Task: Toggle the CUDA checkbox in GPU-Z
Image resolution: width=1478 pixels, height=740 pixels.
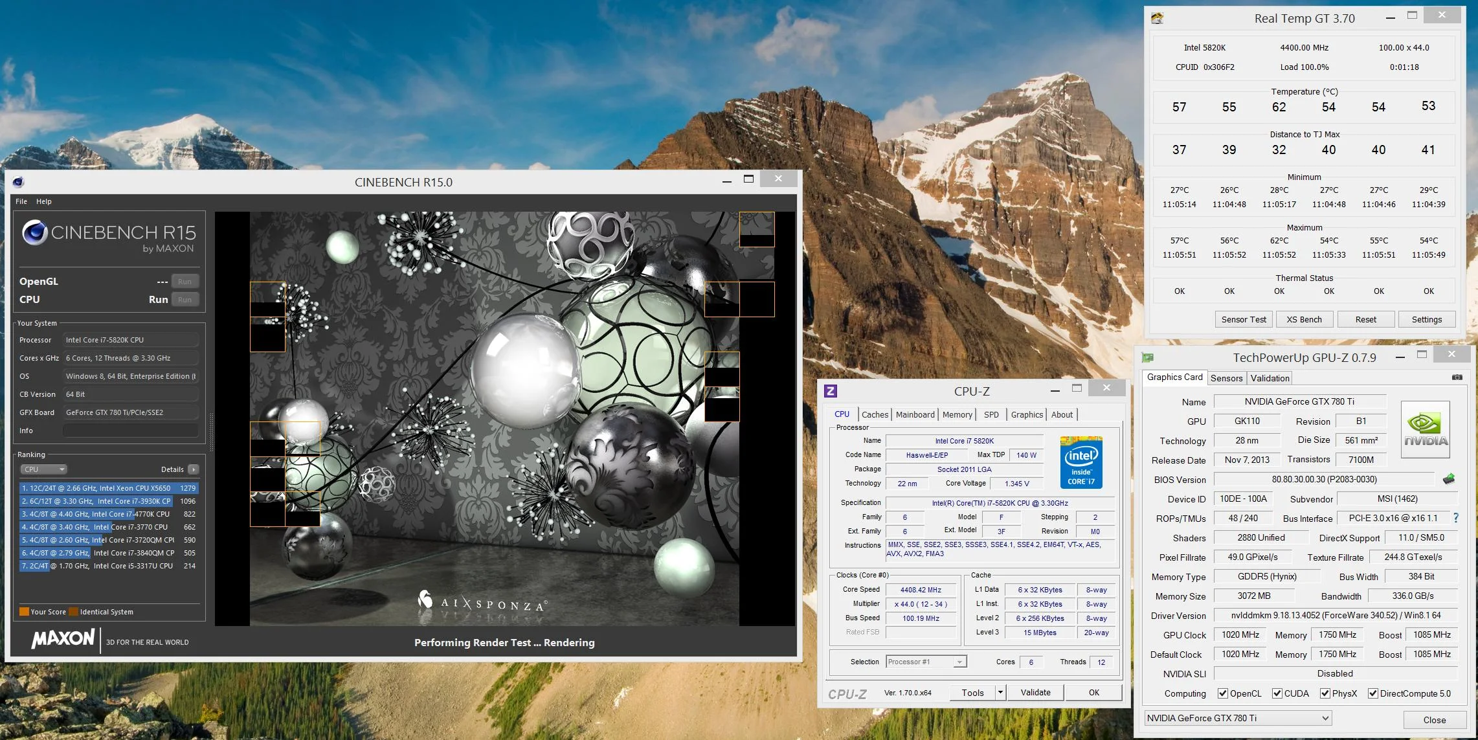Action: pos(1277,693)
